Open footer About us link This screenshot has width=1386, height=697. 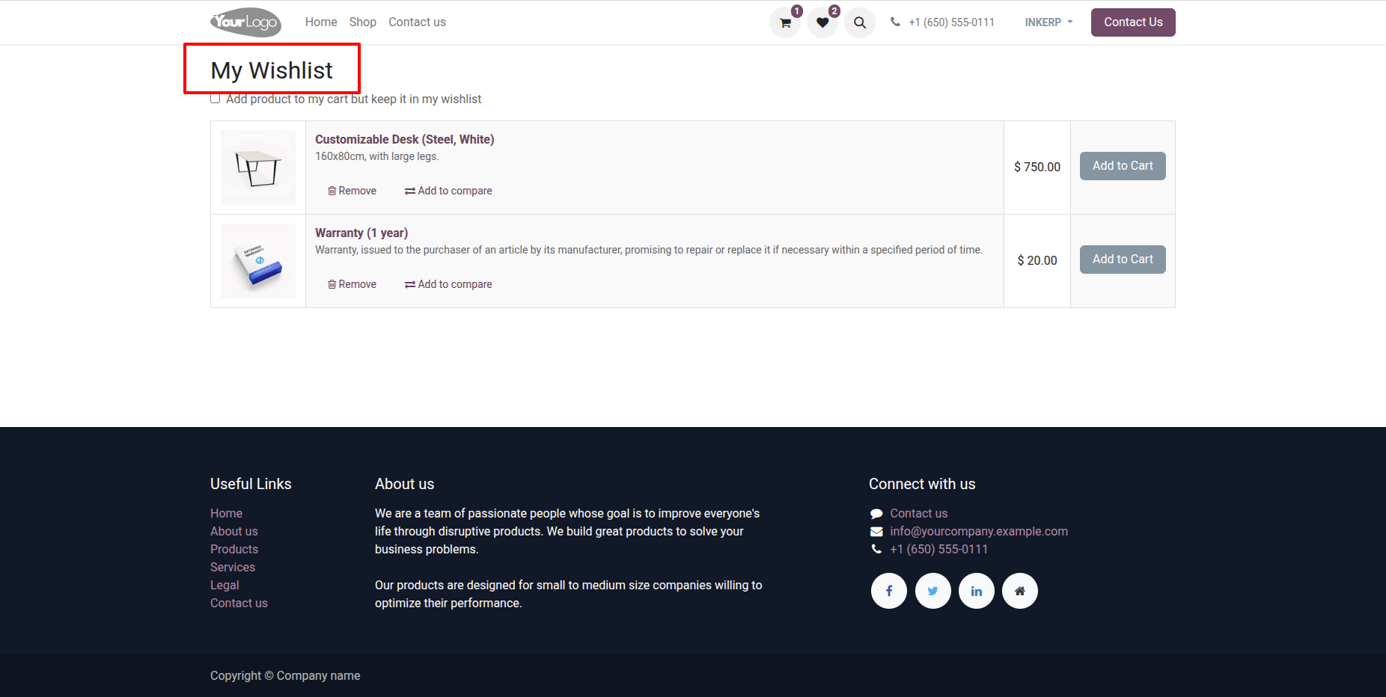[233, 531]
